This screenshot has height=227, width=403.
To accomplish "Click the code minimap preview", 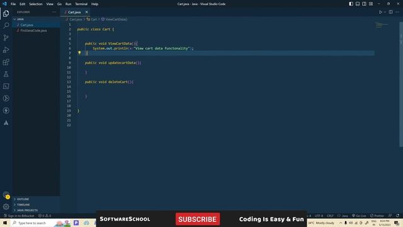I will point(382,25).
